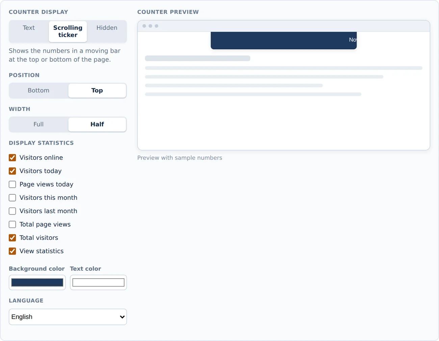Enable the Page views today checkbox

[12, 184]
